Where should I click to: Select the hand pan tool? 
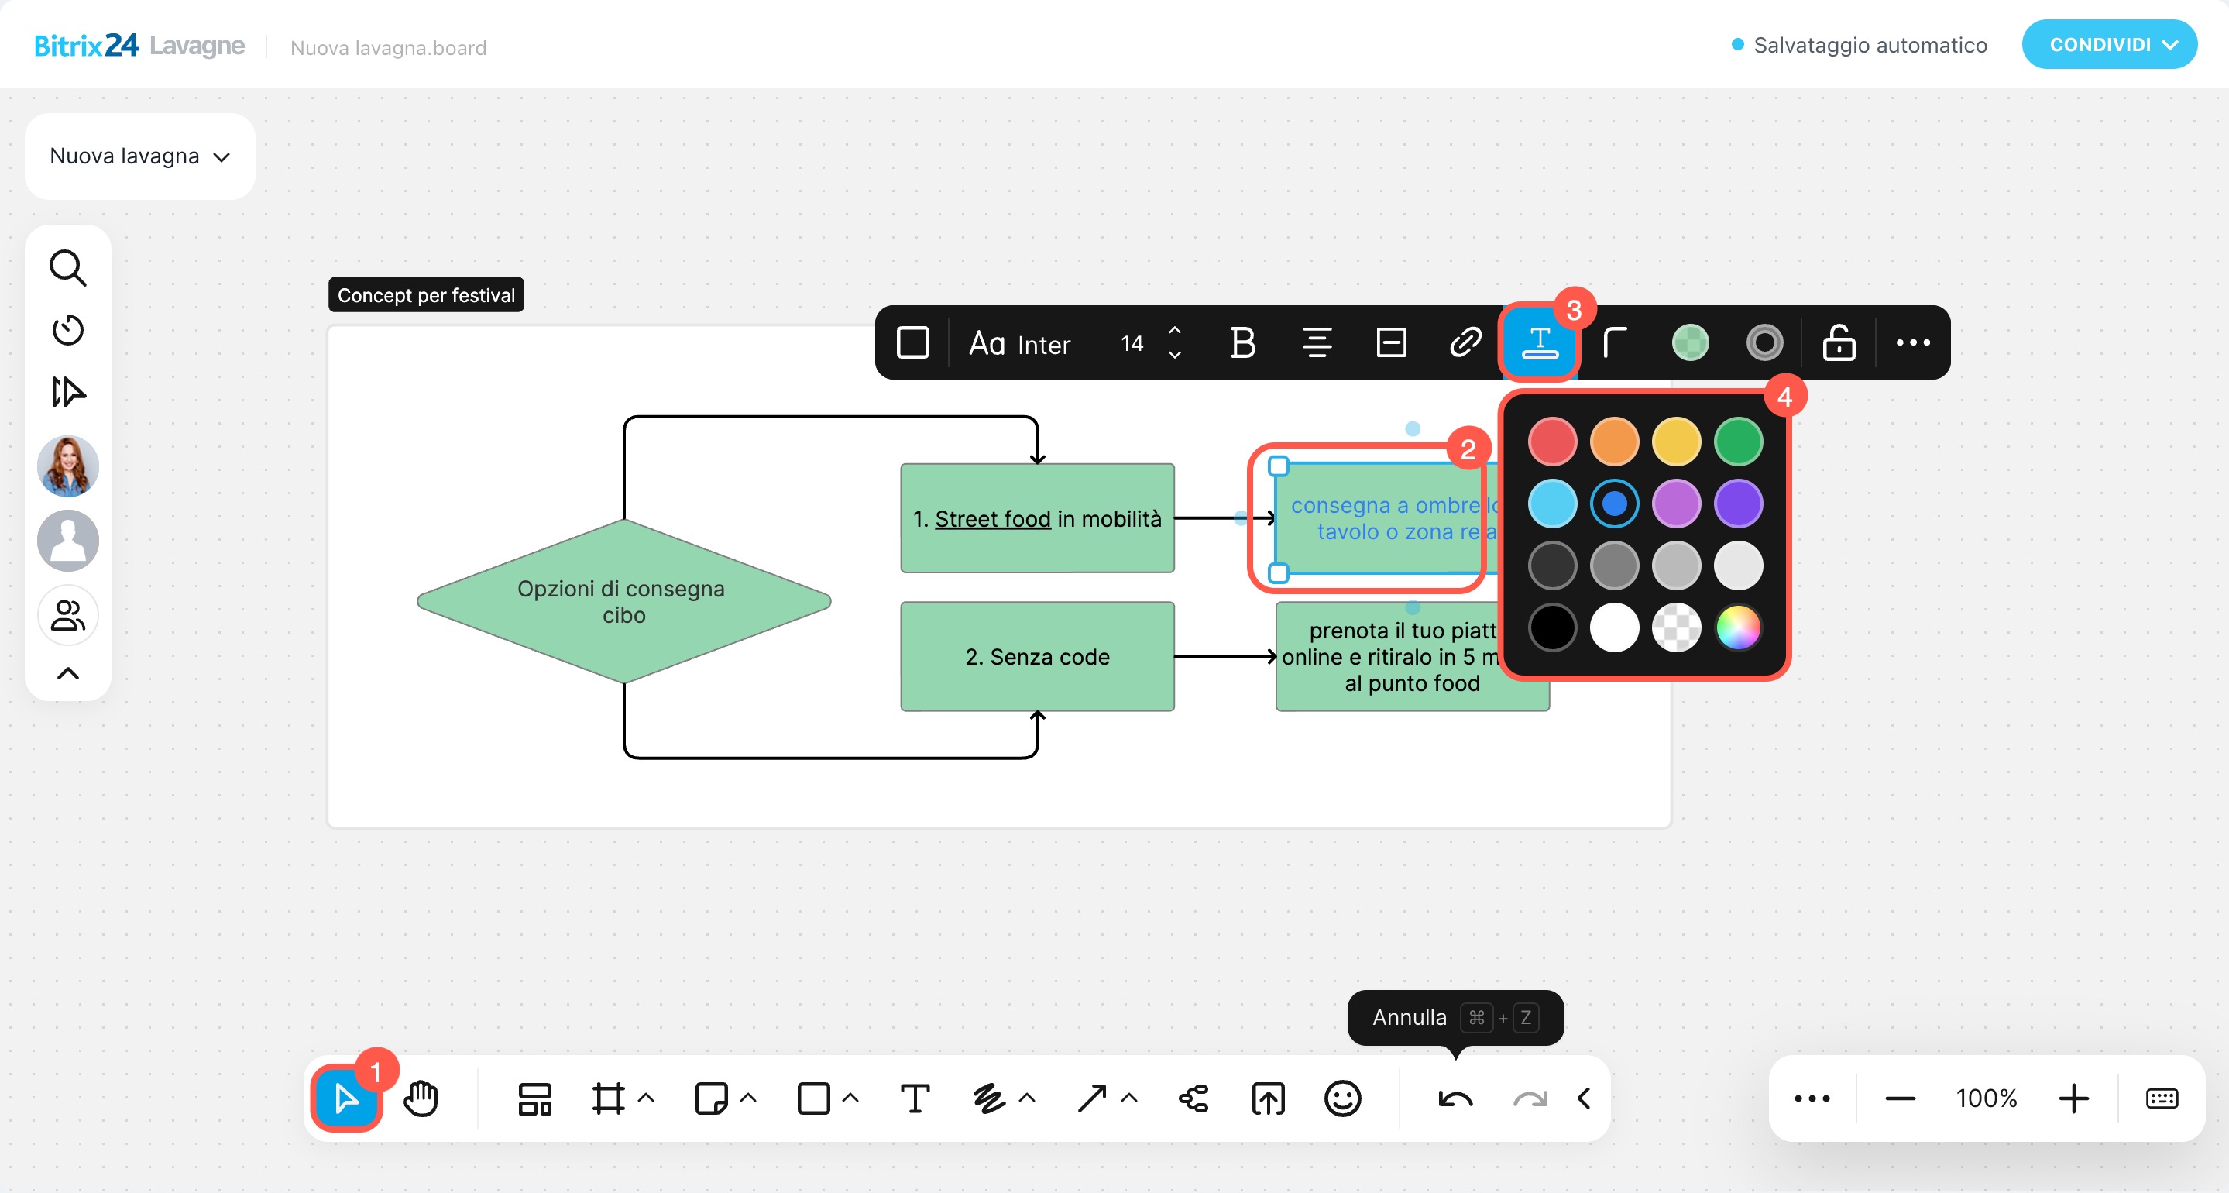pyautogui.click(x=421, y=1098)
